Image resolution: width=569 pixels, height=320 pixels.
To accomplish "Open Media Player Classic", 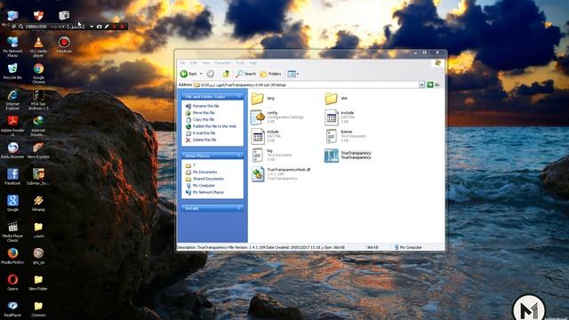I will [12, 231].
